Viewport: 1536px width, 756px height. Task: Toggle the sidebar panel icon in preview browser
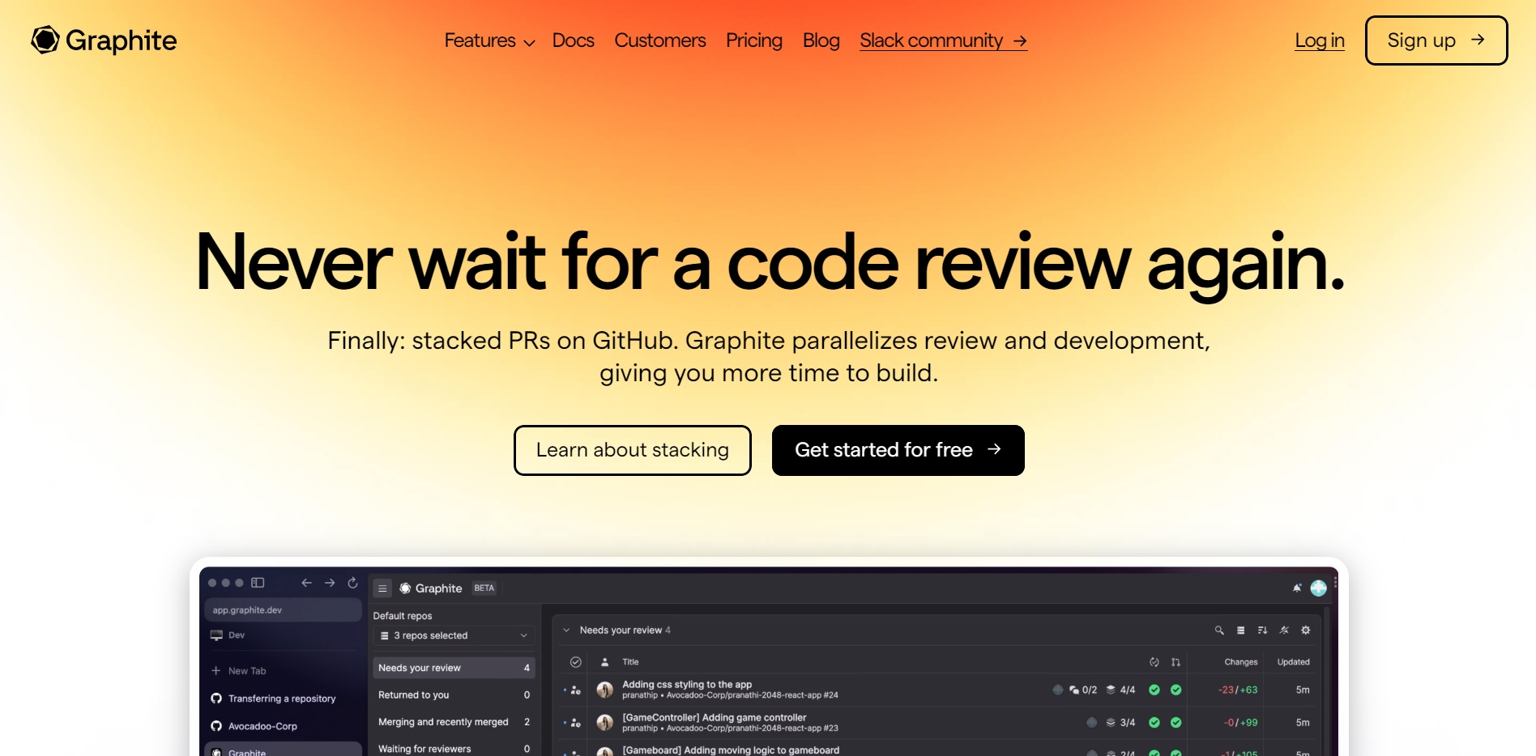click(258, 583)
